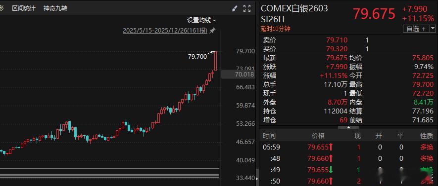Click the 振幅 9.74% value
438x186 pixels.
(424, 67)
